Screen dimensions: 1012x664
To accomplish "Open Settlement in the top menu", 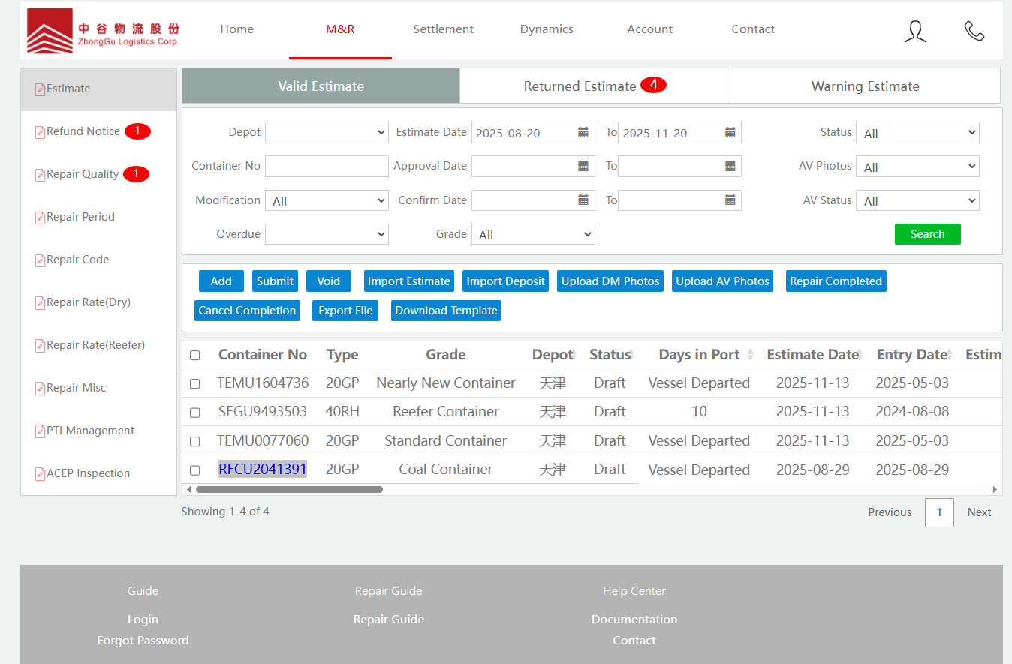I will coord(443,29).
